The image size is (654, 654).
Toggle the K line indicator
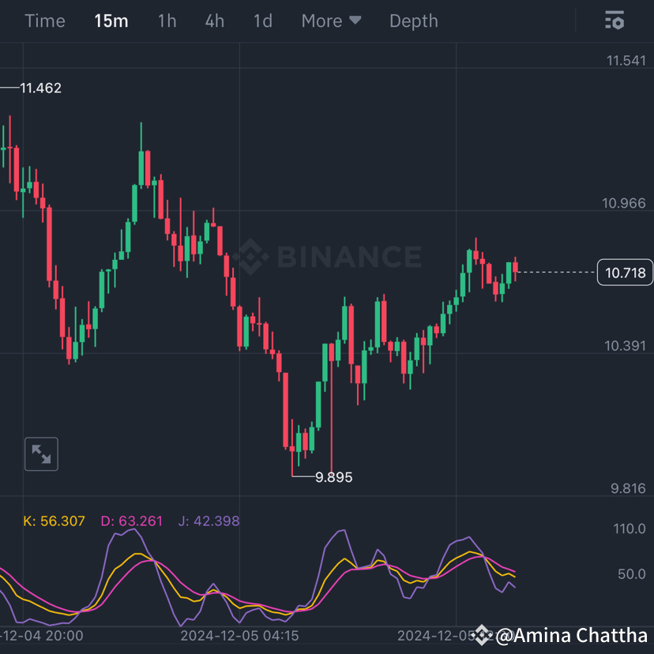54,521
